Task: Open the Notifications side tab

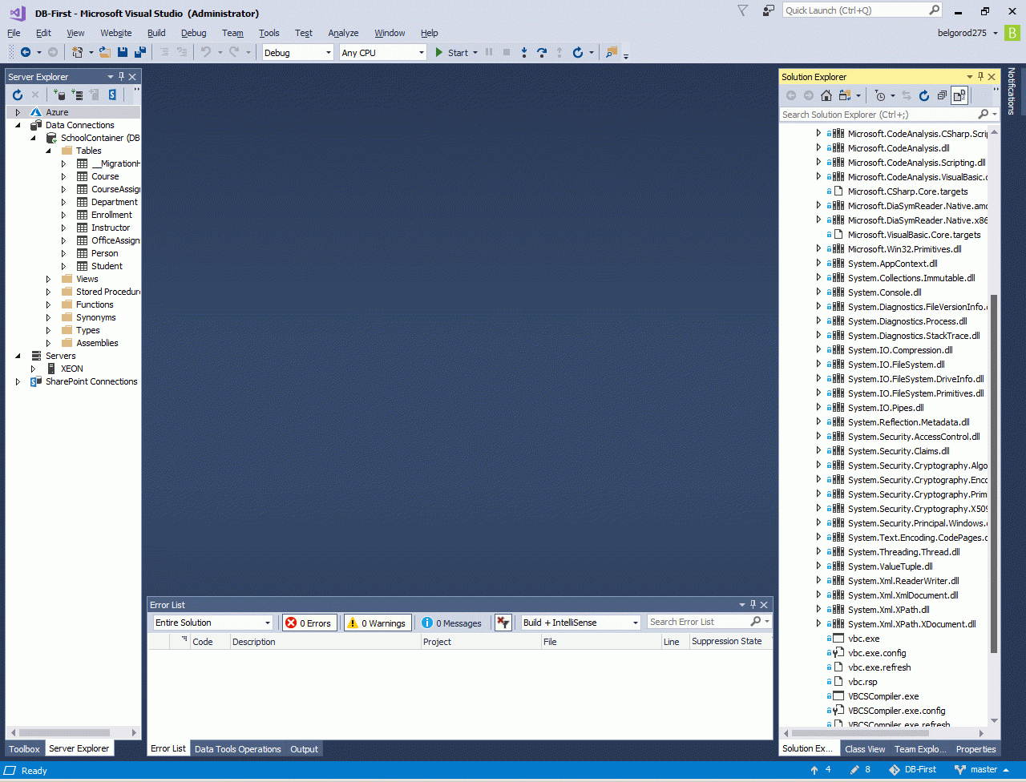Action: 1012,91
